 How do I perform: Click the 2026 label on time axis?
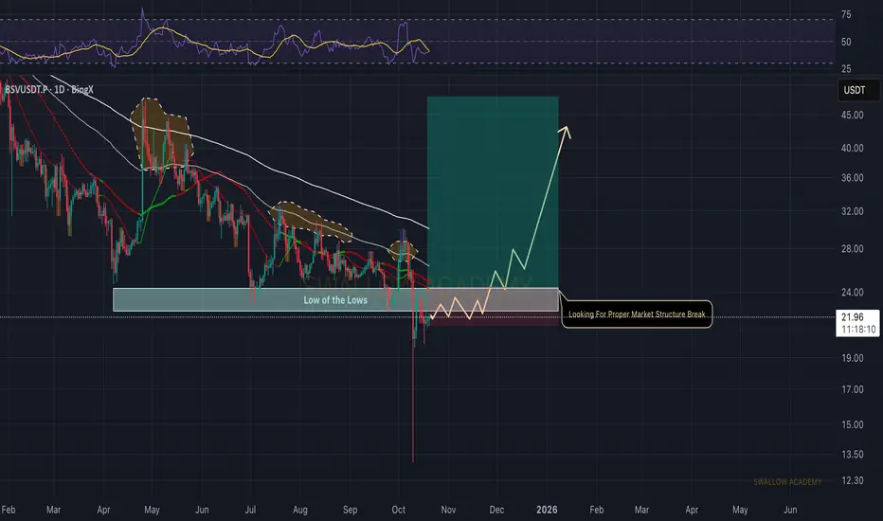click(x=547, y=510)
